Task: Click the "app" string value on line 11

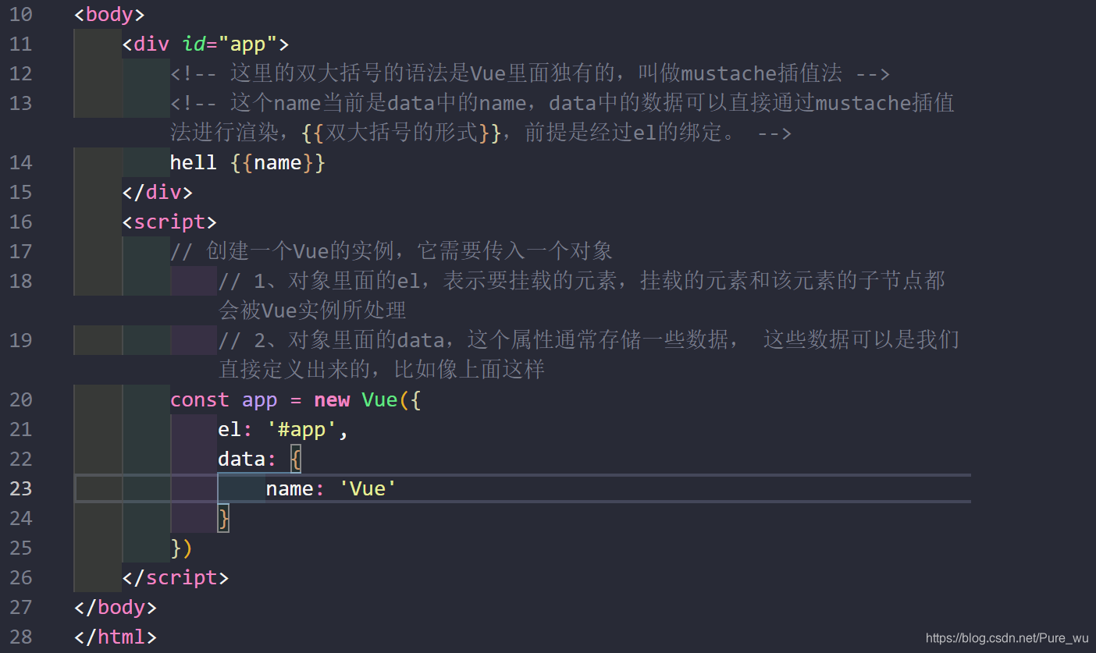Action: tap(247, 44)
